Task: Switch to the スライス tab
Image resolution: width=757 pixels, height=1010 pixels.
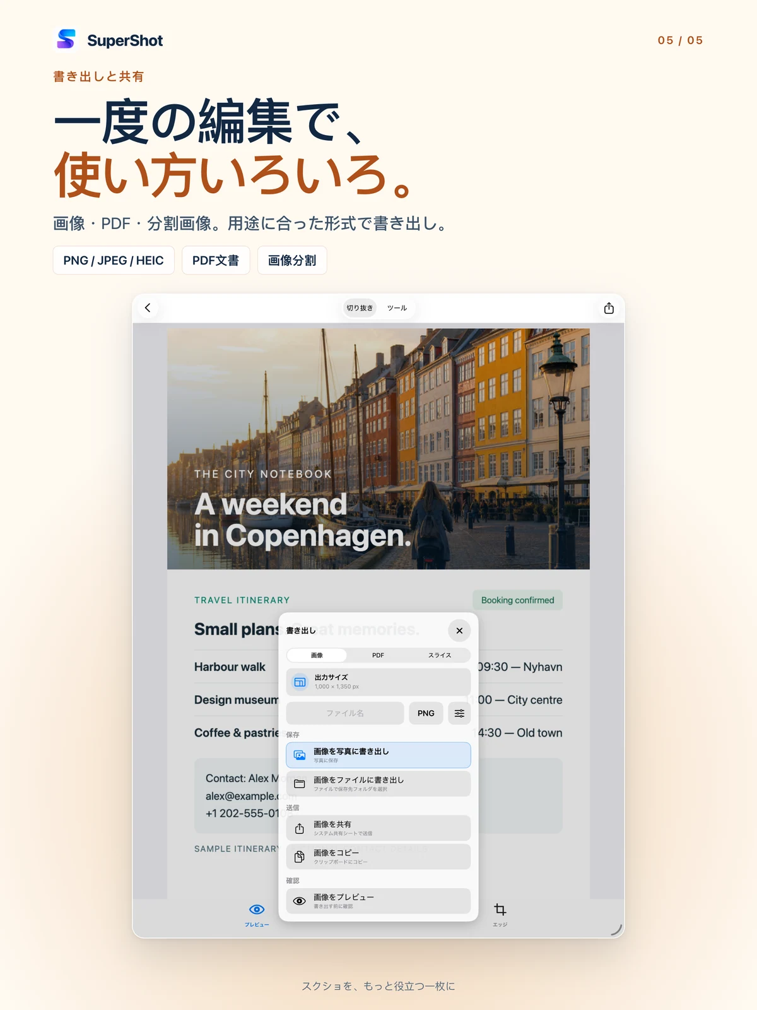Action: (x=440, y=655)
